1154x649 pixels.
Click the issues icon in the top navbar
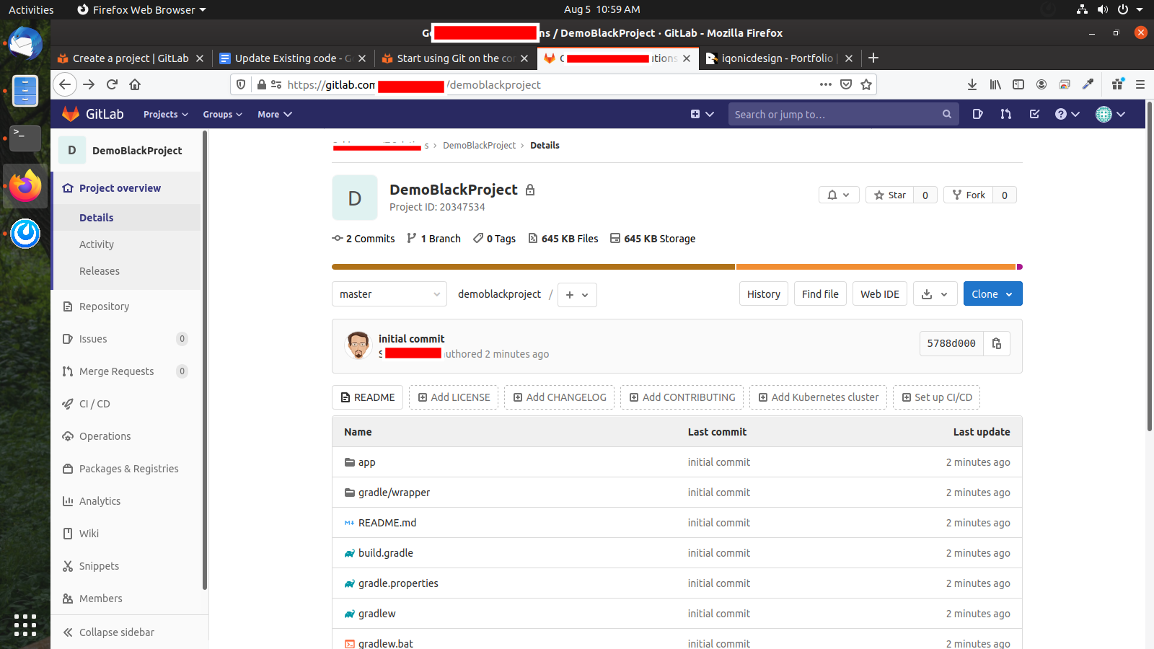[977, 114]
